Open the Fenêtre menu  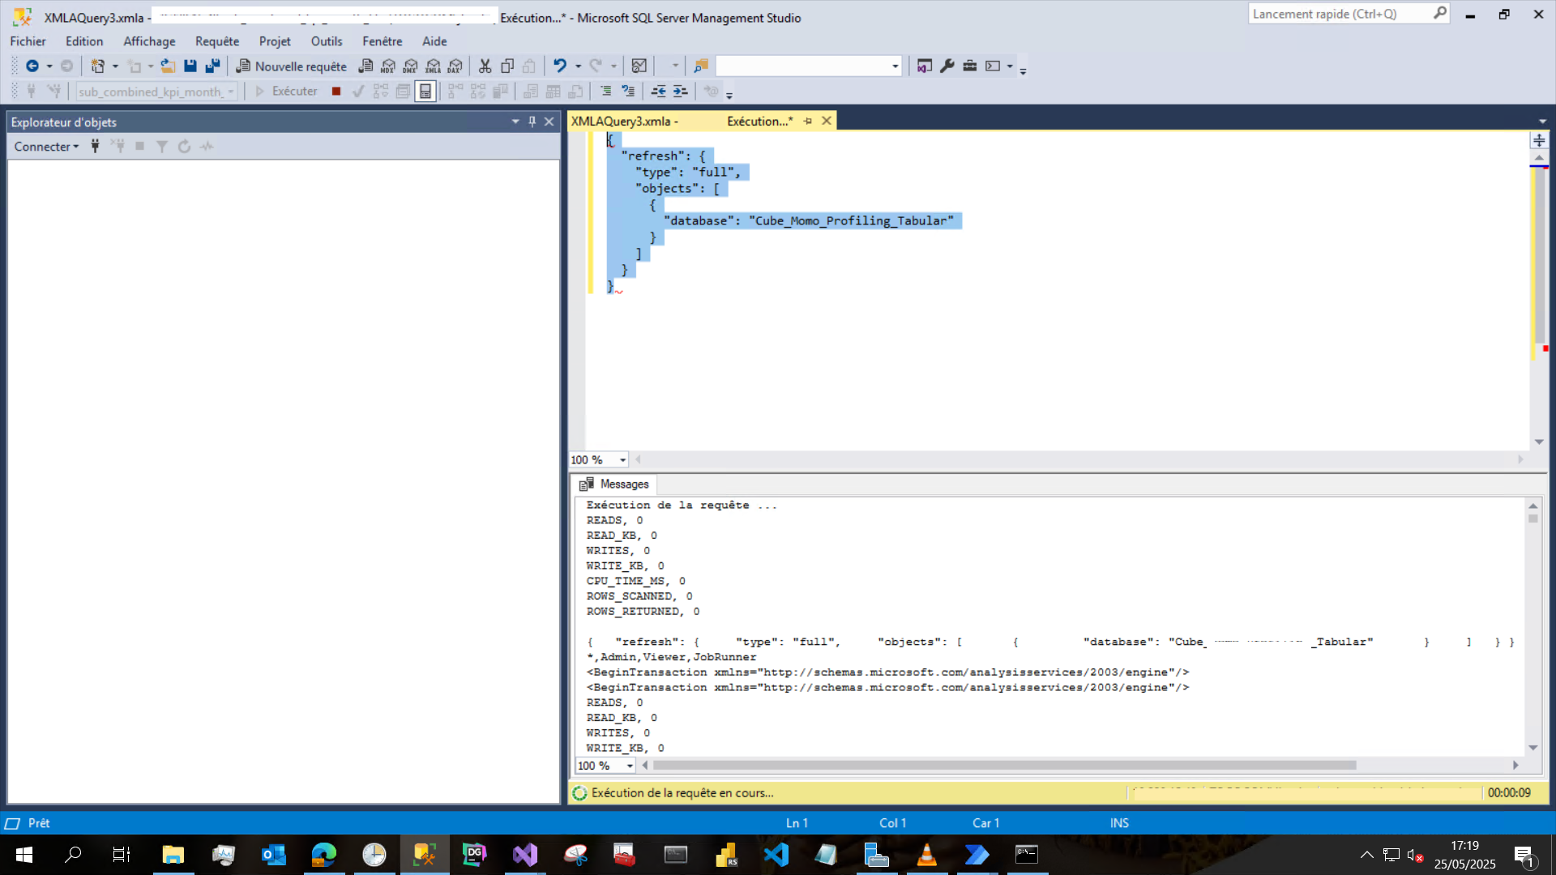383,41
